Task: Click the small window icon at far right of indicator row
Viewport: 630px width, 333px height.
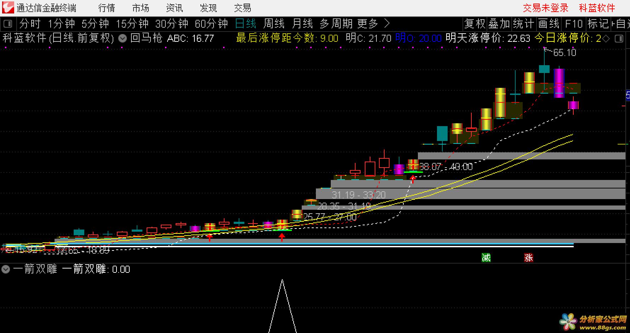Action: (619, 39)
